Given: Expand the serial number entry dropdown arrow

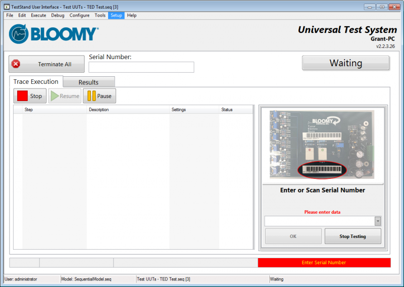Looking at the screenshot, I should pyautogui.click(x=378, y=221).
